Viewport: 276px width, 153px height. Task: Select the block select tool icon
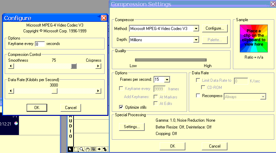tap(93, 149)
